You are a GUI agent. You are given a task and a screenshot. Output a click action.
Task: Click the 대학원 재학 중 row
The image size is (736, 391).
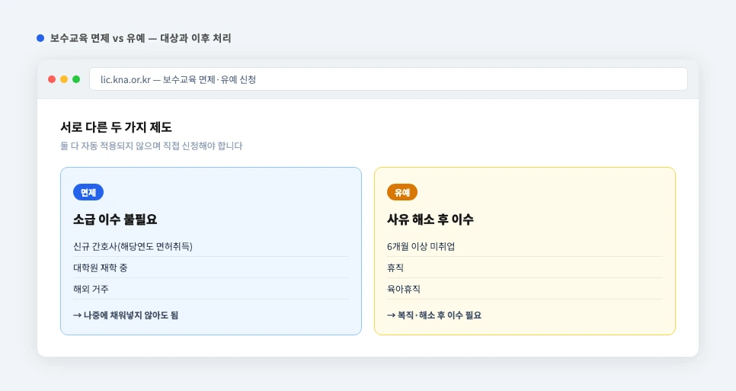coord(211,268)
